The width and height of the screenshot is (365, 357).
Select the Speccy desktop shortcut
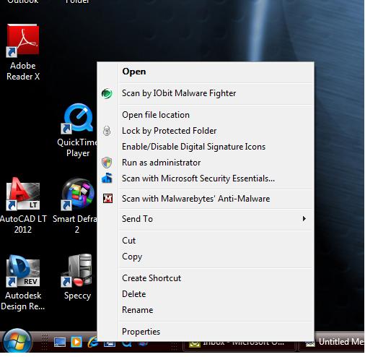tap(77, 277)
